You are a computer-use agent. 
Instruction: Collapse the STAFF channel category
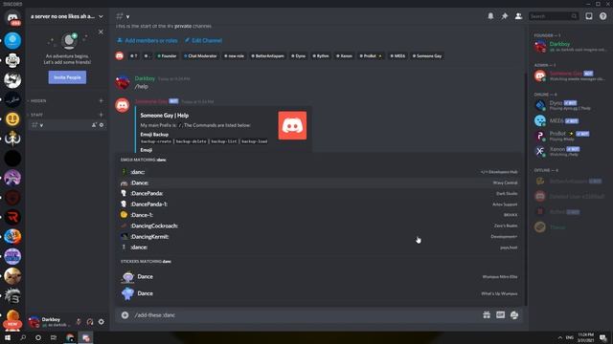tap(35, 115)
